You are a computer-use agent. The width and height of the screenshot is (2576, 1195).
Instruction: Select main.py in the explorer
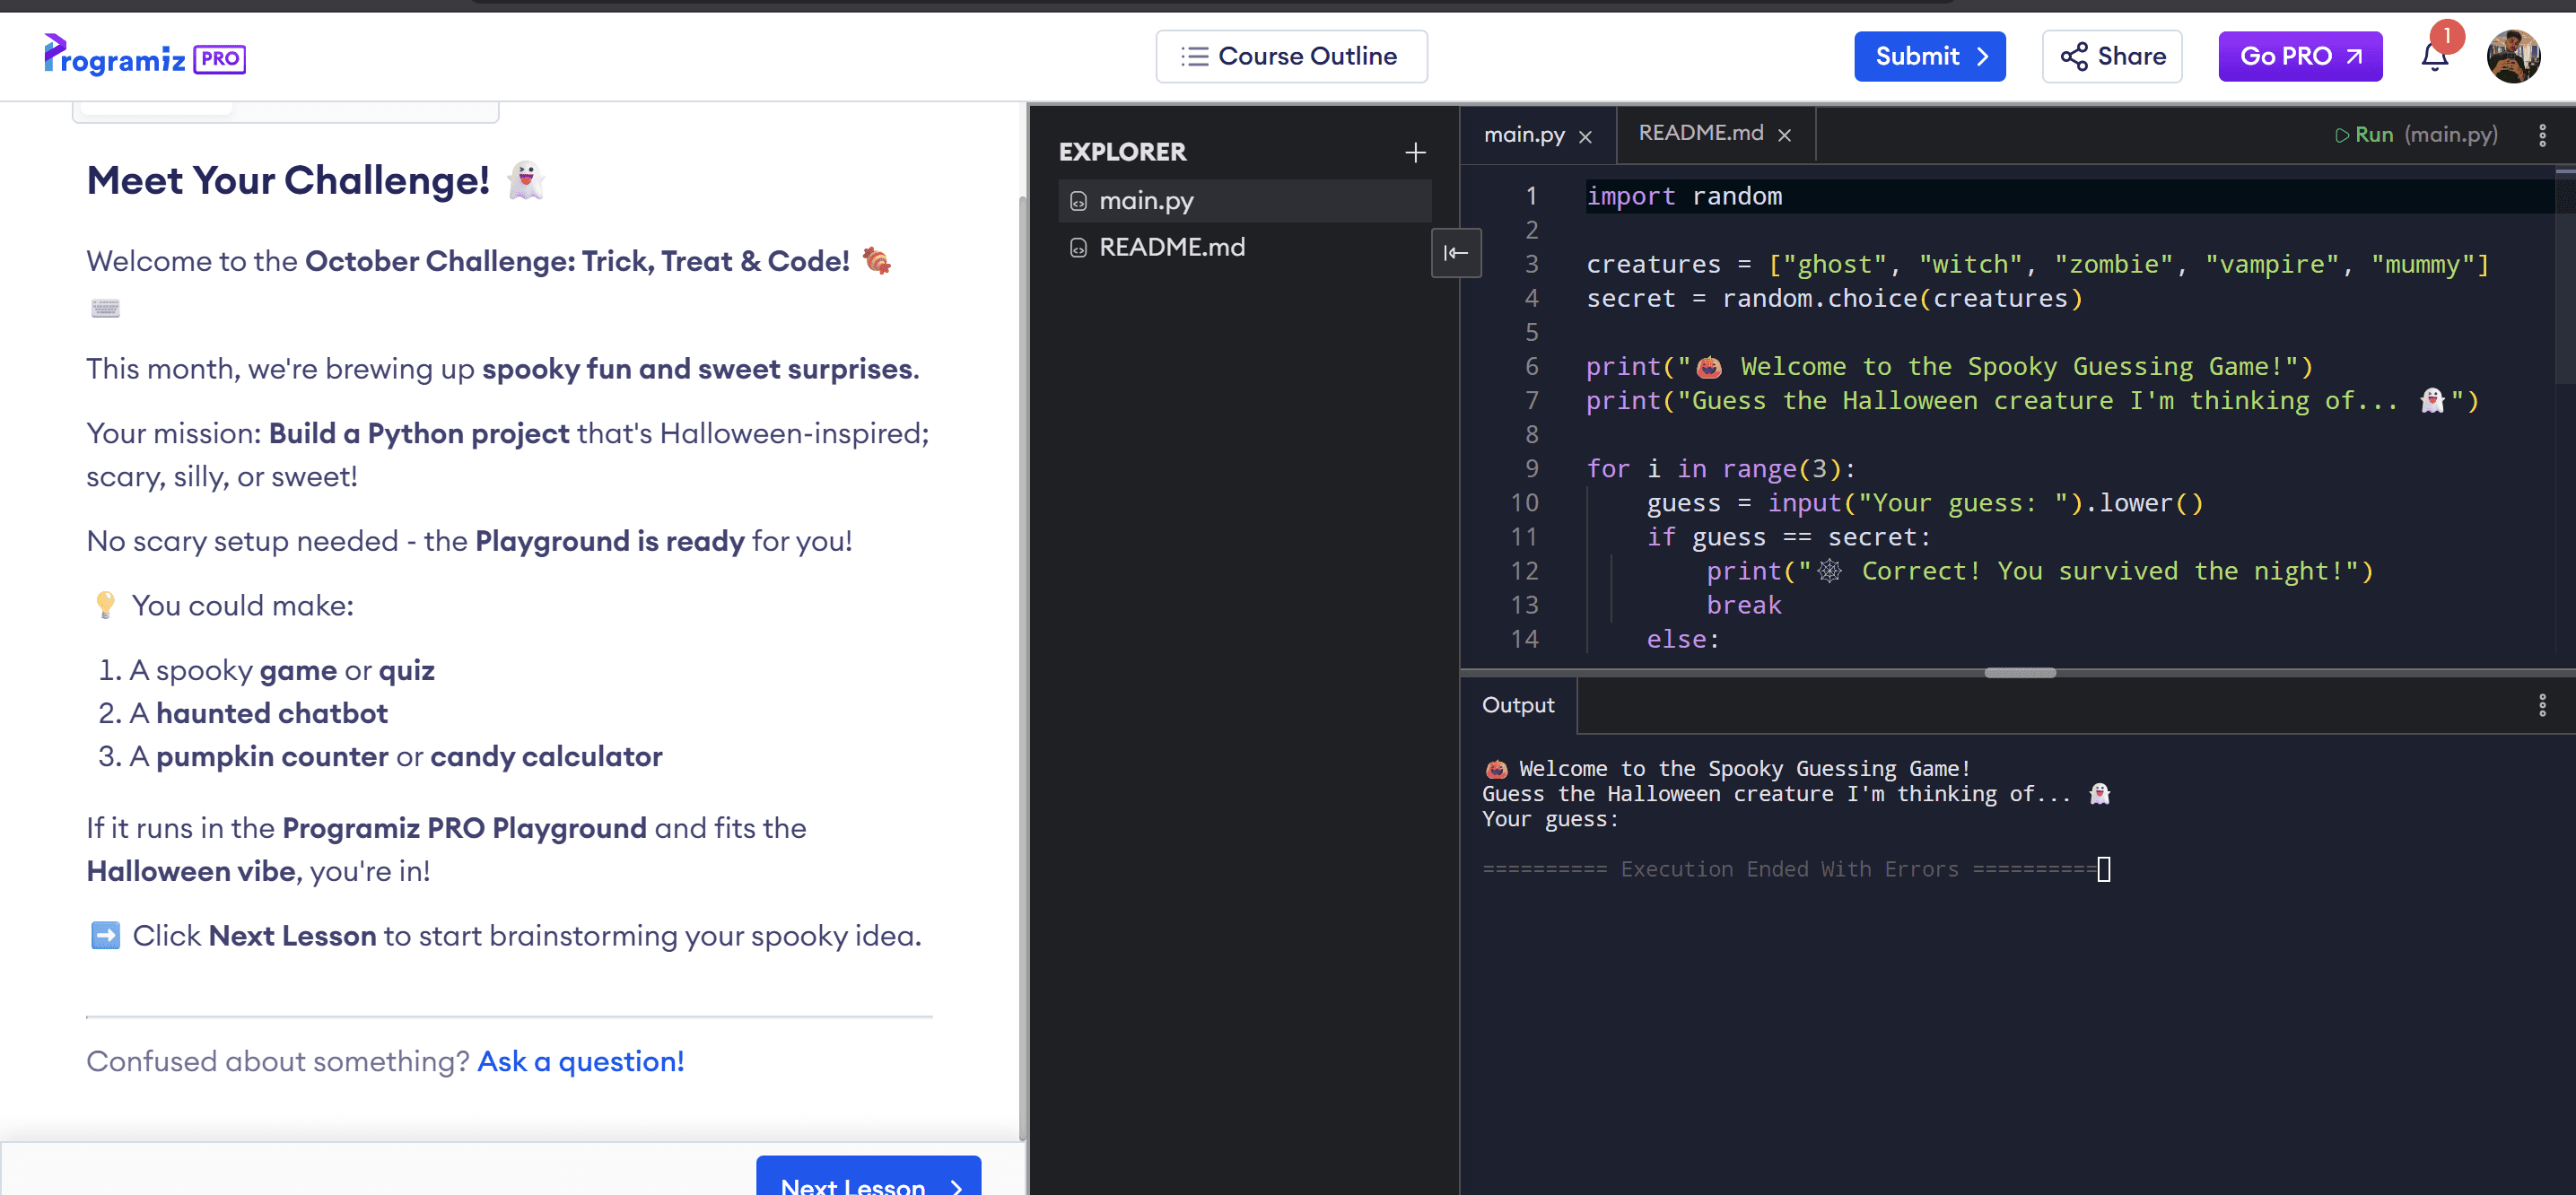(x=1146, y=201)
